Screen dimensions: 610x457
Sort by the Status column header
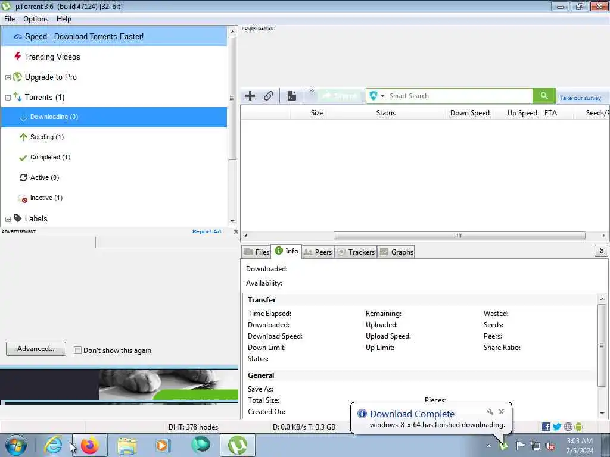(x=385, y=113)
